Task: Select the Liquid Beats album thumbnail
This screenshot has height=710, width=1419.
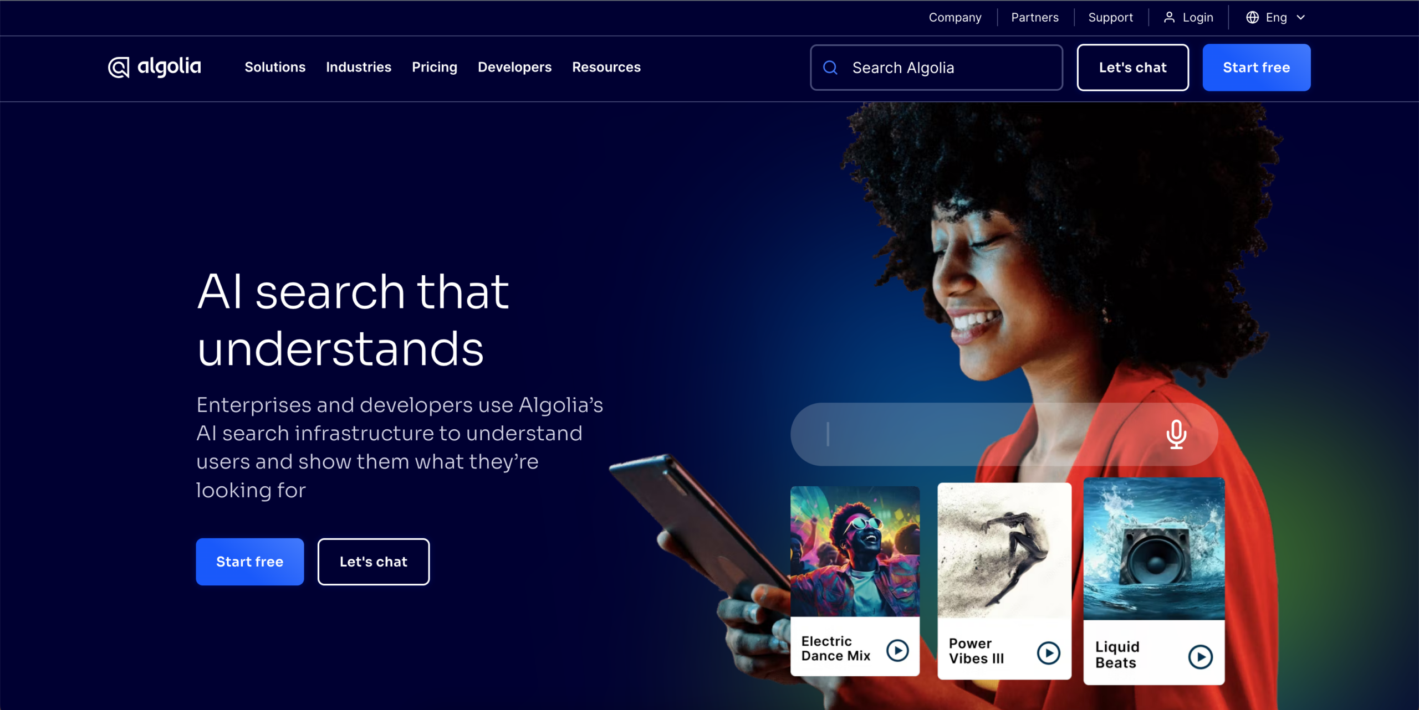Action: [1154, 549]
